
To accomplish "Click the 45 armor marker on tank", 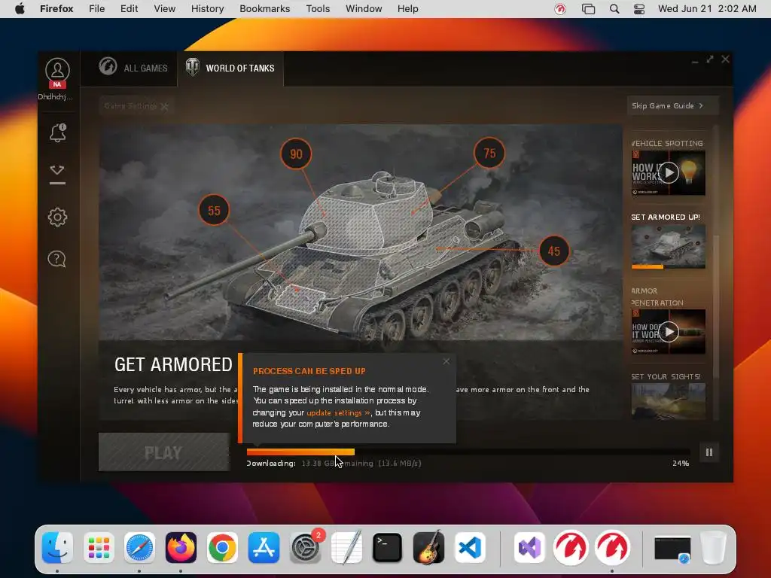I will [554, 251].
